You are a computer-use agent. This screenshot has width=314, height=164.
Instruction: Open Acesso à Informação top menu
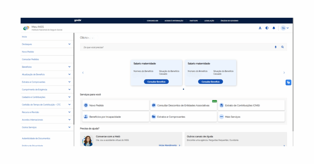pos(174,21)
